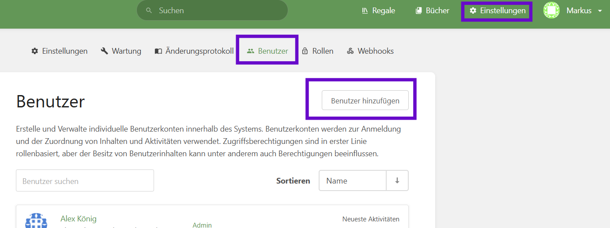
Task: Click the gear icon in settings tabs
Action: [35, 51]
